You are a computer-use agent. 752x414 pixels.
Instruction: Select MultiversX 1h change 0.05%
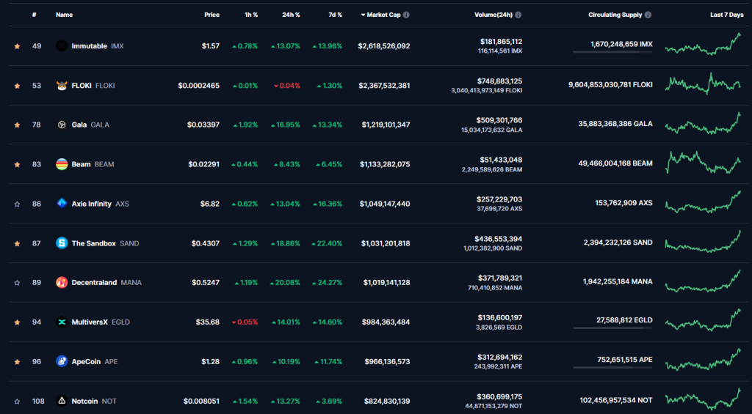coord(245,322)
